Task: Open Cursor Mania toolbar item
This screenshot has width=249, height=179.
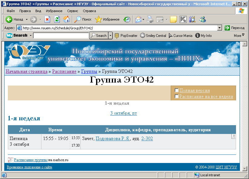Action: coord(181,36)
